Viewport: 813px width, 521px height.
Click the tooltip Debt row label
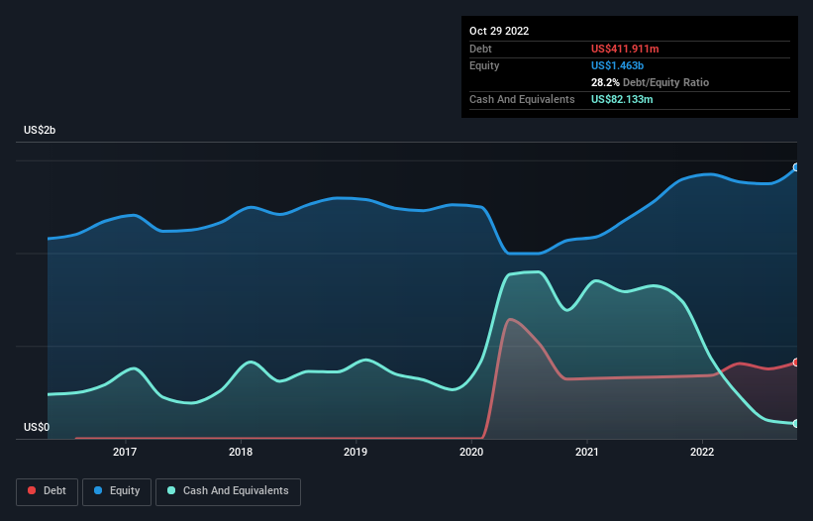[480, 49]
